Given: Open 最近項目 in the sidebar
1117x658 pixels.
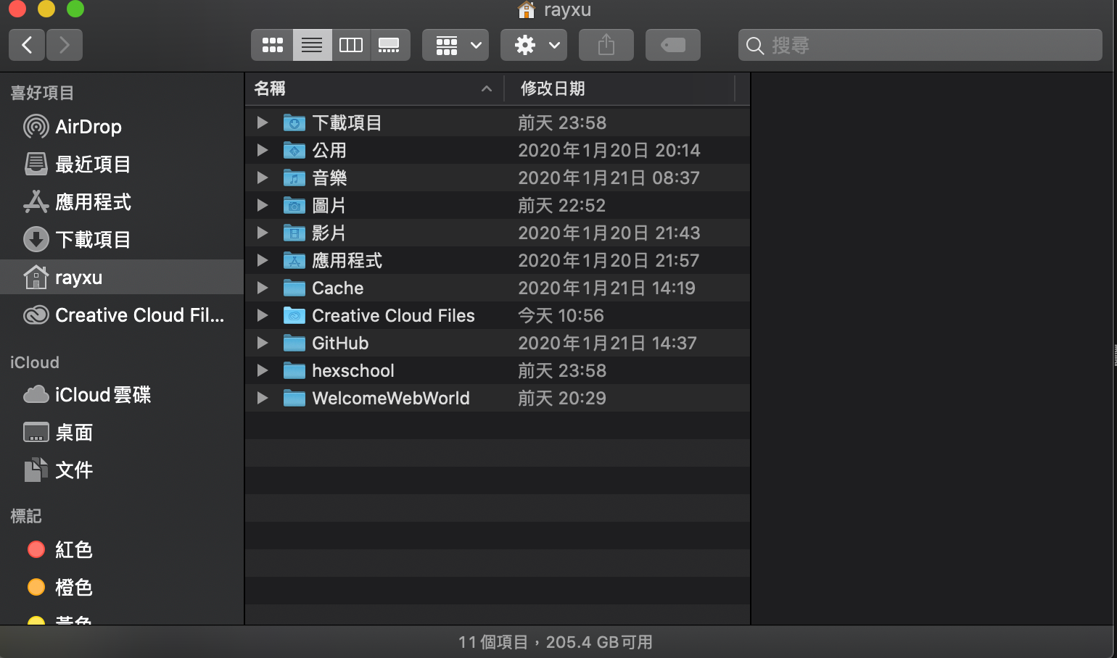Looking at the screenshot, I should point(122,164).
